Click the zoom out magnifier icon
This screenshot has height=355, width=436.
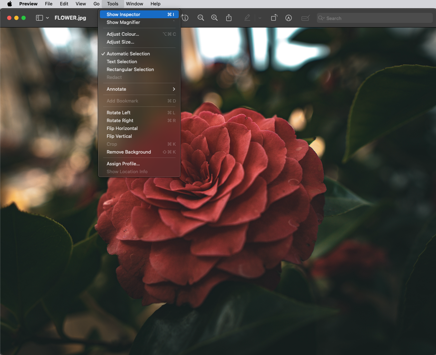click(x=201, y=18)
